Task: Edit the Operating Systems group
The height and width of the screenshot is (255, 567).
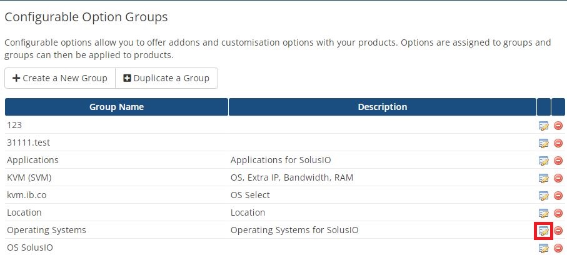Action: (x=544, y=231)
